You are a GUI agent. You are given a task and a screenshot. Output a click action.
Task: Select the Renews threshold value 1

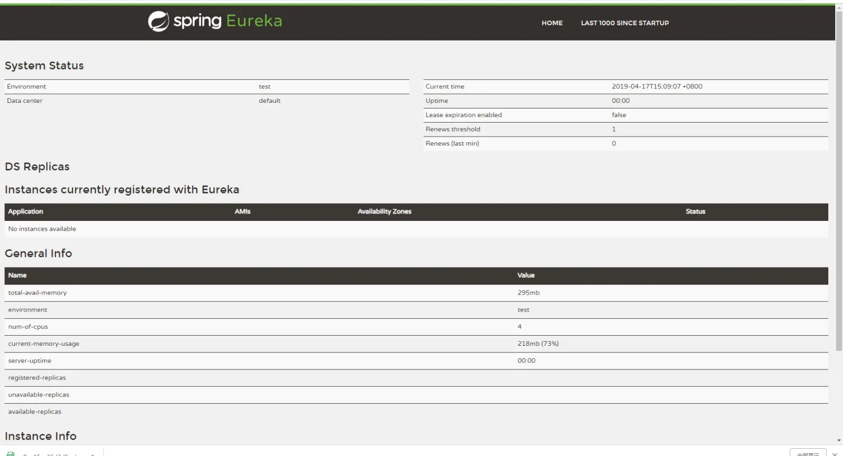click(614, 129)
